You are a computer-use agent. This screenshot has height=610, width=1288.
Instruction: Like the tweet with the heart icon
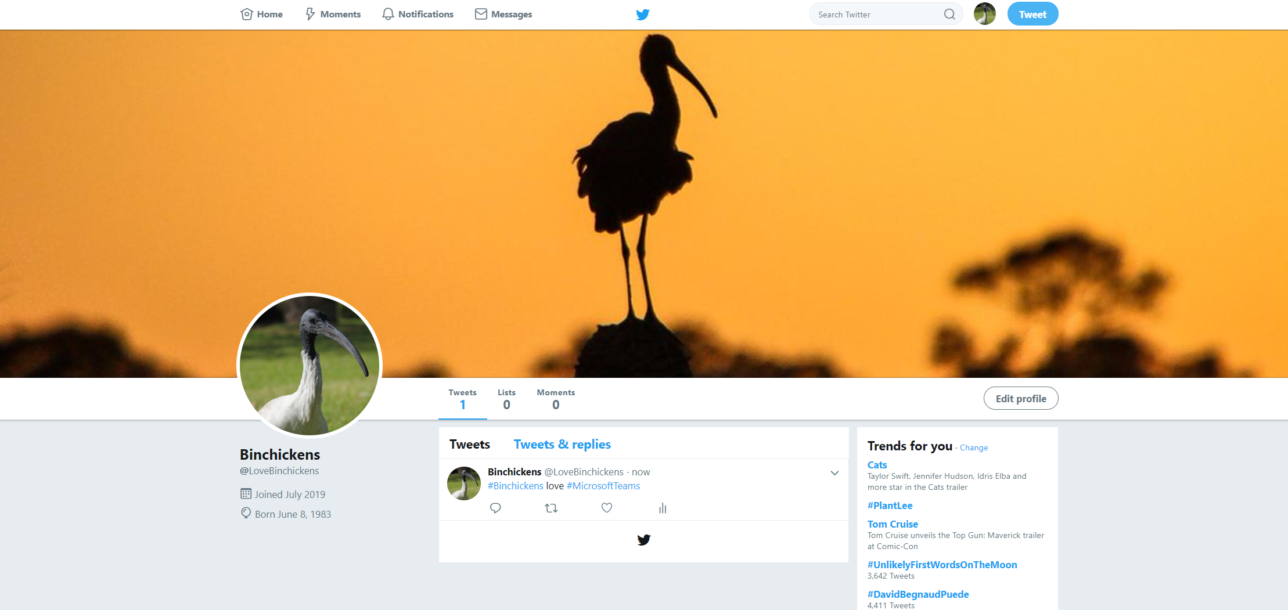pos(607,508)
